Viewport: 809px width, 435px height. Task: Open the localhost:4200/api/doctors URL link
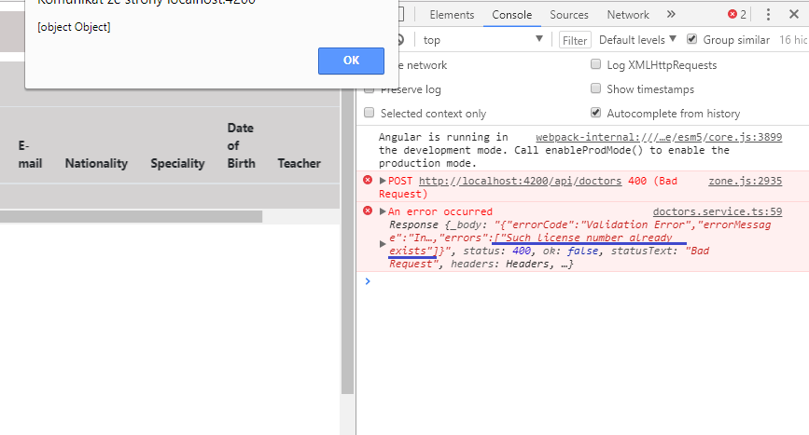point(520,182)
